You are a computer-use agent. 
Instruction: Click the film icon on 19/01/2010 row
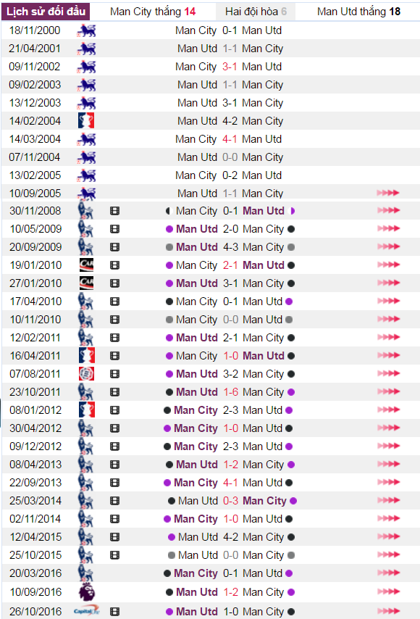(114, 265)
